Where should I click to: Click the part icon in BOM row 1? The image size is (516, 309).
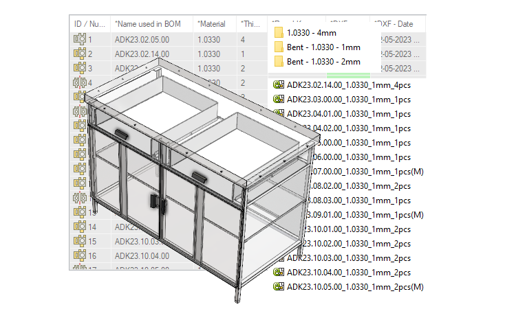pyautogui.click(x=80, y=39)
